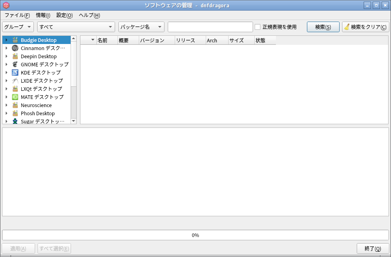Expand the GNOME デスクトップ tree node

point(7,64)
